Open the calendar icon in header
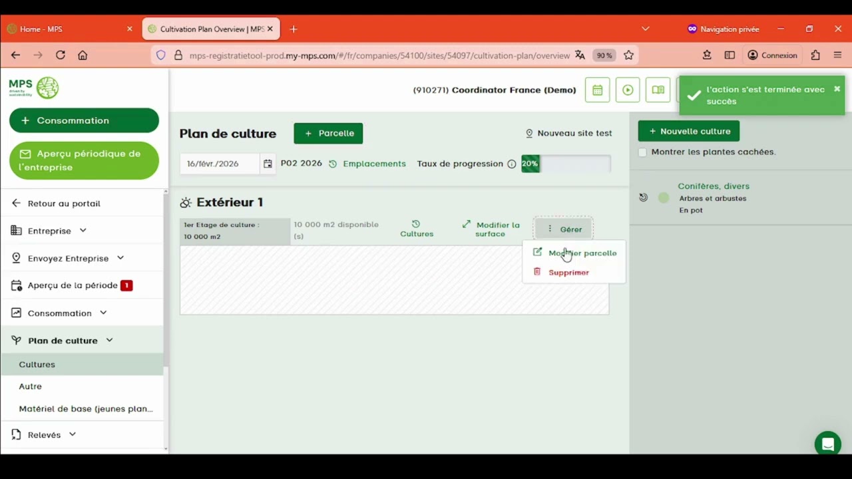The width and height of the screenshot is (852, 479). coord(597,90)
